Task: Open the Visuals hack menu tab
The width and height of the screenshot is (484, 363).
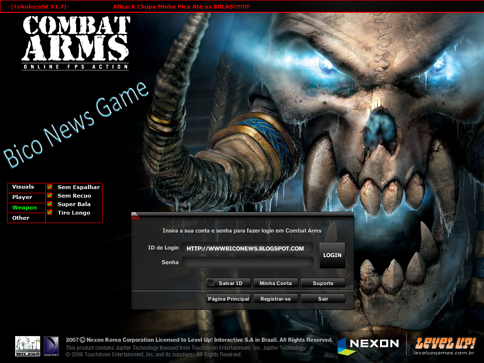Action: (x=26, y=187)
